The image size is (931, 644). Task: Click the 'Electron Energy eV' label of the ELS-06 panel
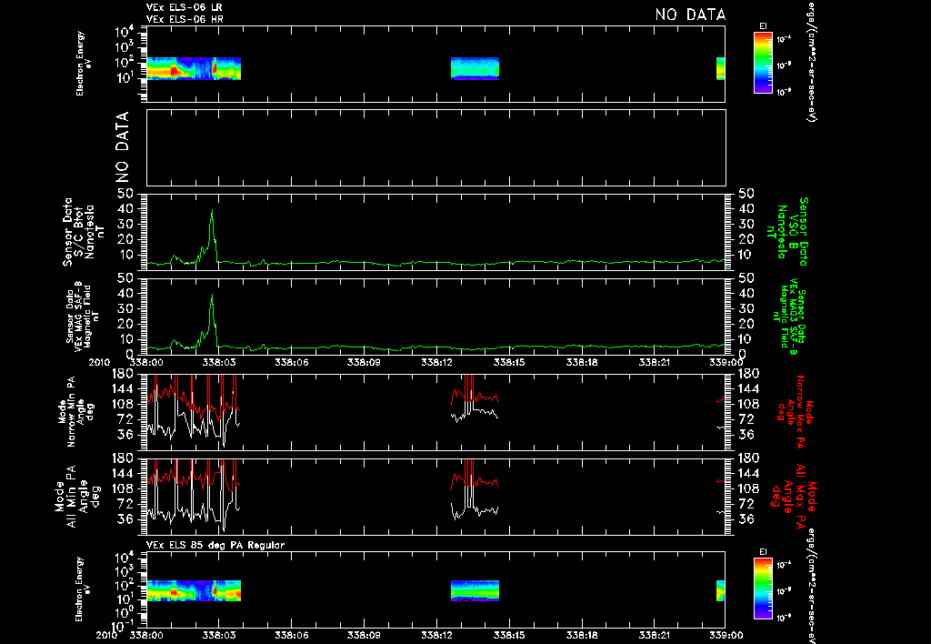84,64
